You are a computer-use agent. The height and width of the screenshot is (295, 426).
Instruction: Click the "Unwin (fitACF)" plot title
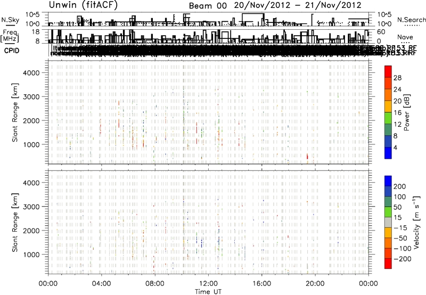click(x=83, y=5)
